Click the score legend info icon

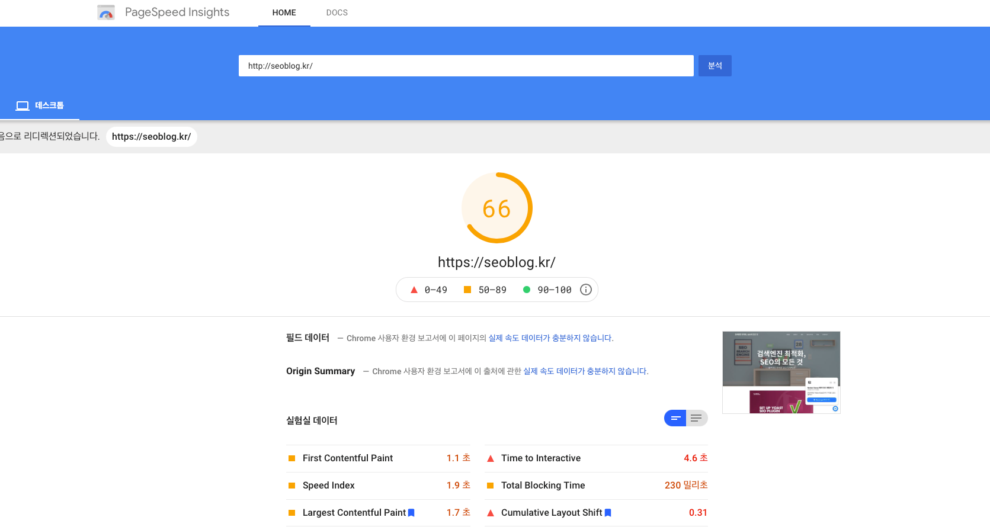coord(586,290)
